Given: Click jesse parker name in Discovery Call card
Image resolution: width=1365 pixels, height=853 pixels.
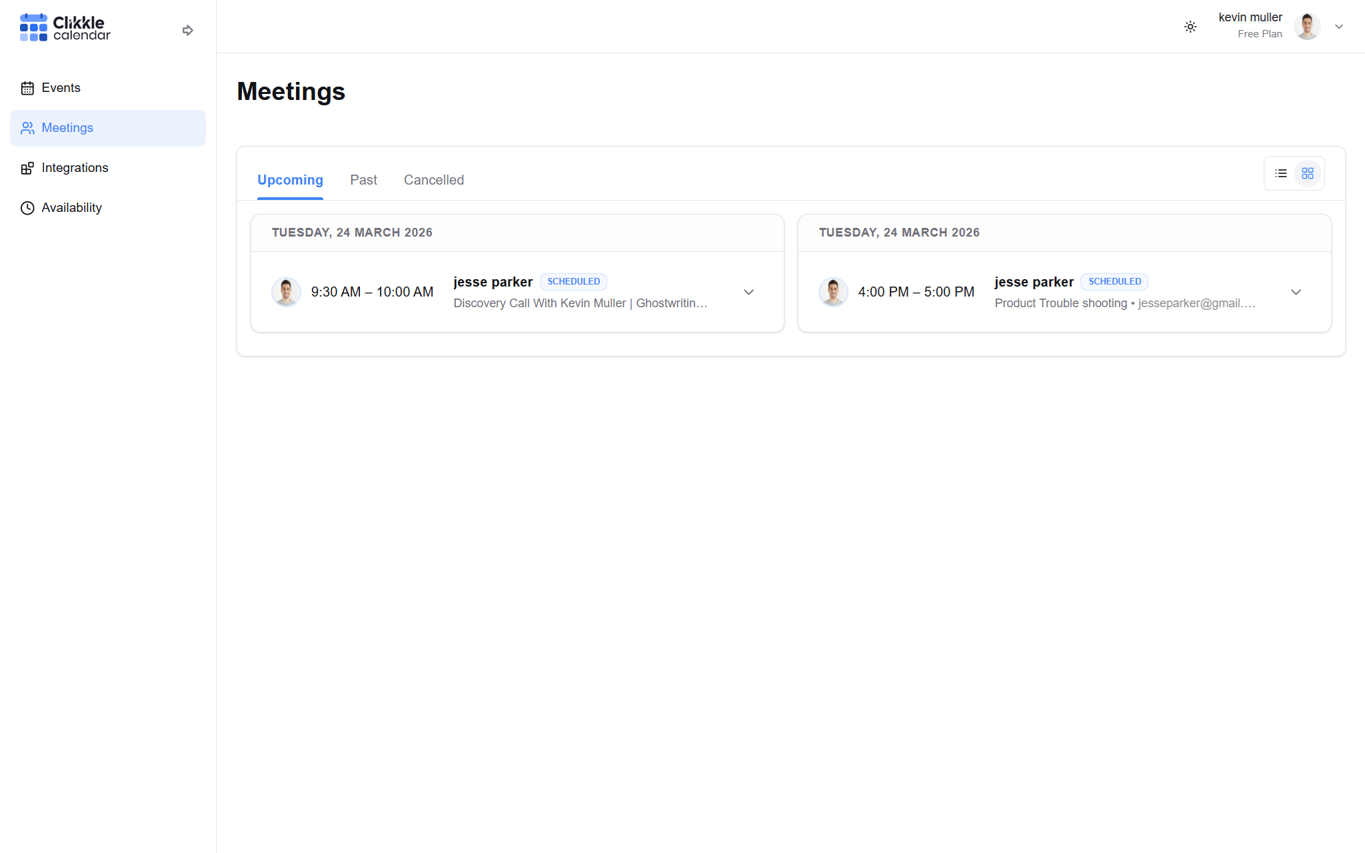Looking at the screenshot, I should [493, 282].
